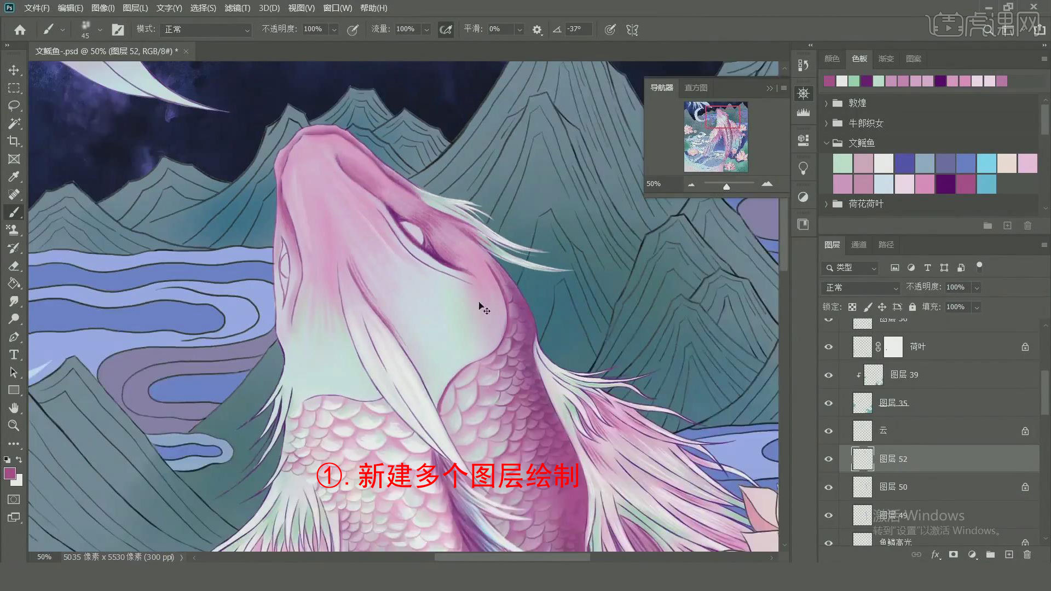Image resolution: width=1051 pixels, height=591 pixels.
Task: Select the Path Selection tool
Action: tap(14, 373)
